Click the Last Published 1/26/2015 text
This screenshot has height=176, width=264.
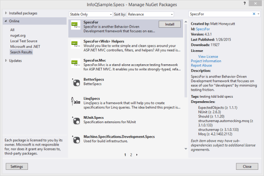211,40
